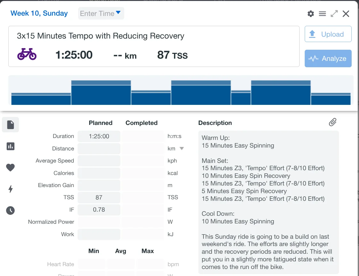Image resolution: width=359 pixels, height=276 pixels.
Task: Edit the planned Duration field
Action: [x=99, y=136]
